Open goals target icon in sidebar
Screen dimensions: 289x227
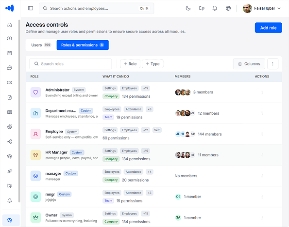10,127
